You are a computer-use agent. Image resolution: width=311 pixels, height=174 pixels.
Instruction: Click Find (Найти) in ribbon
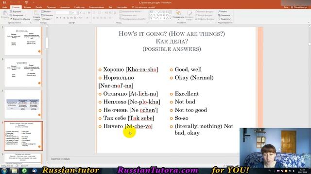click(x=223, y=12)
